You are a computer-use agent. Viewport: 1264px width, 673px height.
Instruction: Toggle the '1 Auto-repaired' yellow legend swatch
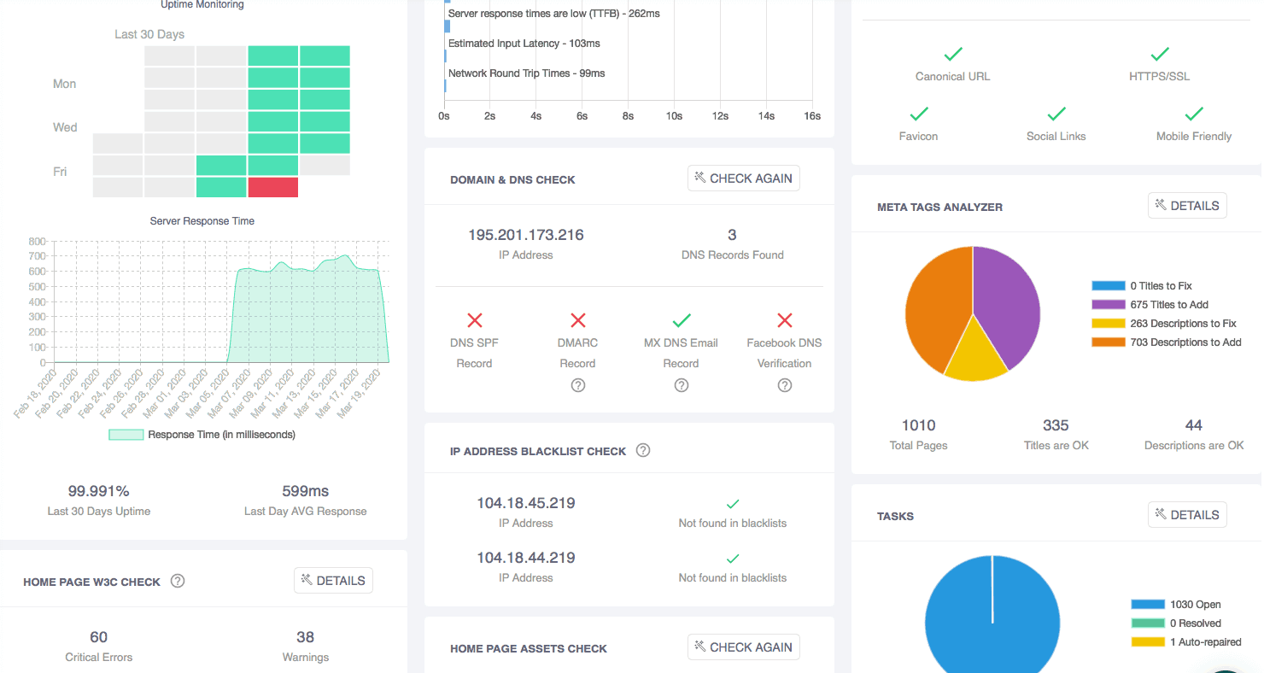(x=1148, y=642)
